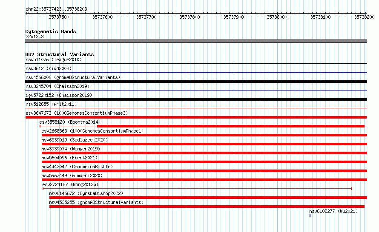The width and height of the screenshot is (379, 232).
Task: Click the 35737900 ruler tick label
Action: pyautogui.click(x=233, y=17)
